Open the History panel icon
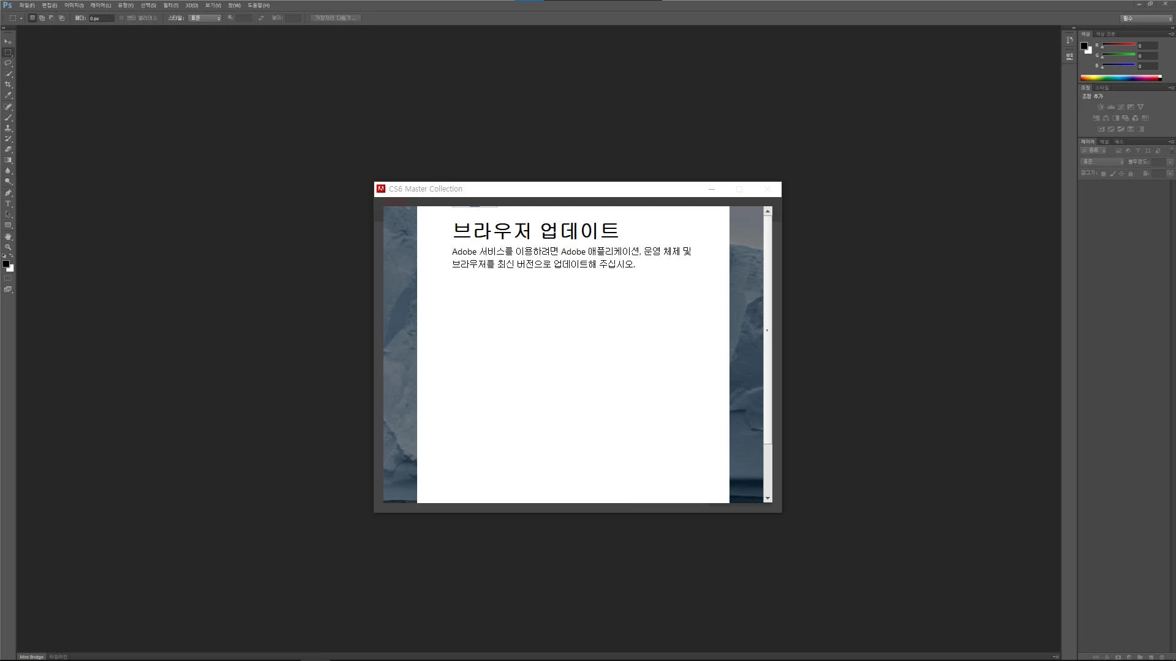The image size is (1176, 661). click(x=1069, y=40)
